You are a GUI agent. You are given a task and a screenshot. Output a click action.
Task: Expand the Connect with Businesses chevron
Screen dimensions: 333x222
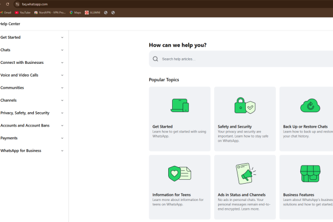[x=62, y=63]
